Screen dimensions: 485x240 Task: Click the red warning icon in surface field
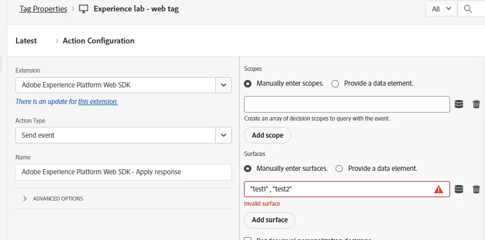click(x=439, y=189)
